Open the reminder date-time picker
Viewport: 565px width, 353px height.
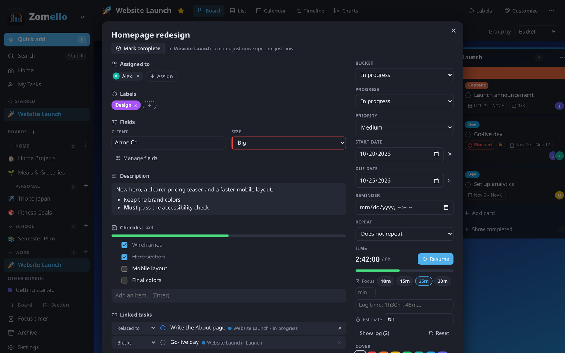coord(446,208)
